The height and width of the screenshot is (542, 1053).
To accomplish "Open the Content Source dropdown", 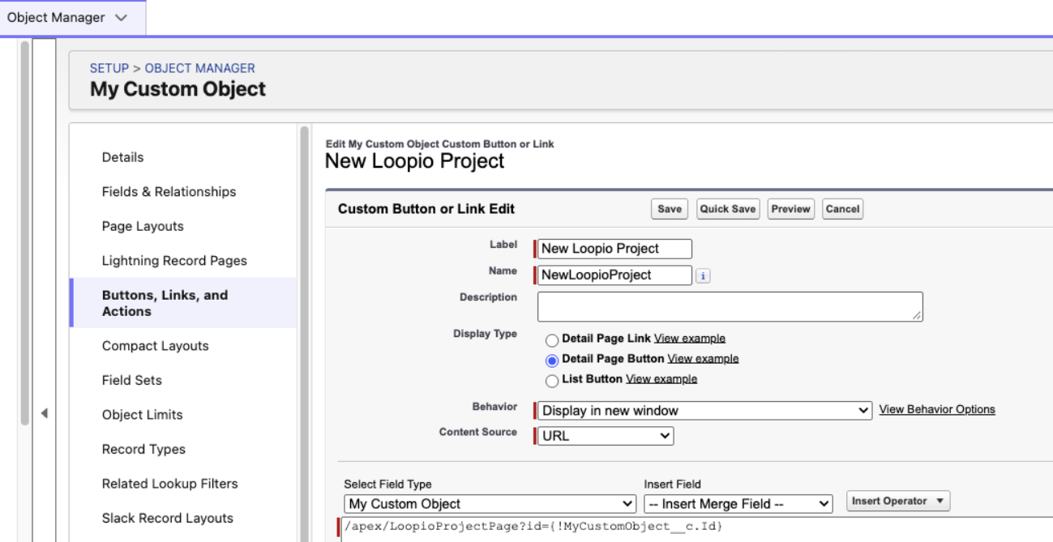I will pyautogui.click(x=606, y=436).
